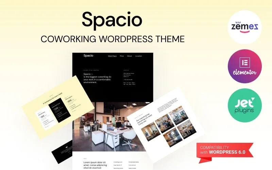Click the Spacio logo in preview header

88,56
